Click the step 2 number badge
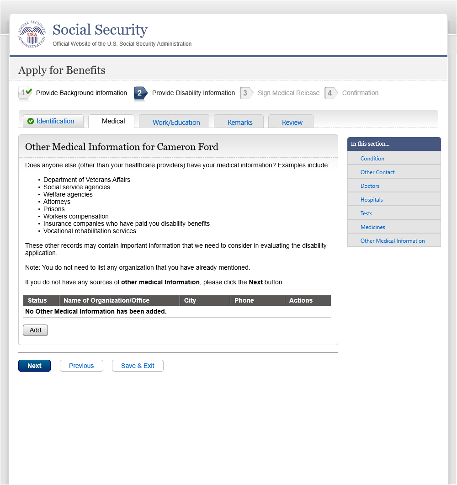Viewport: 457px width, 485px height. point(140,93)
